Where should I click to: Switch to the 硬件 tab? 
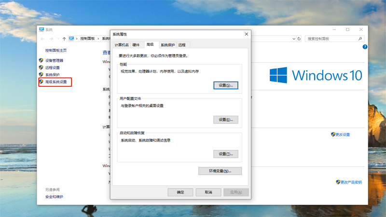point(136,45)
